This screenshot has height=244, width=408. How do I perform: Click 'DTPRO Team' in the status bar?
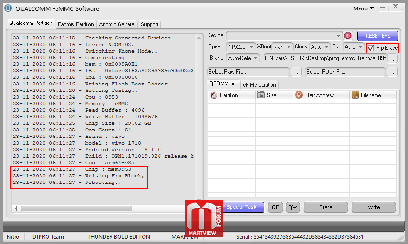pos(48,237)
